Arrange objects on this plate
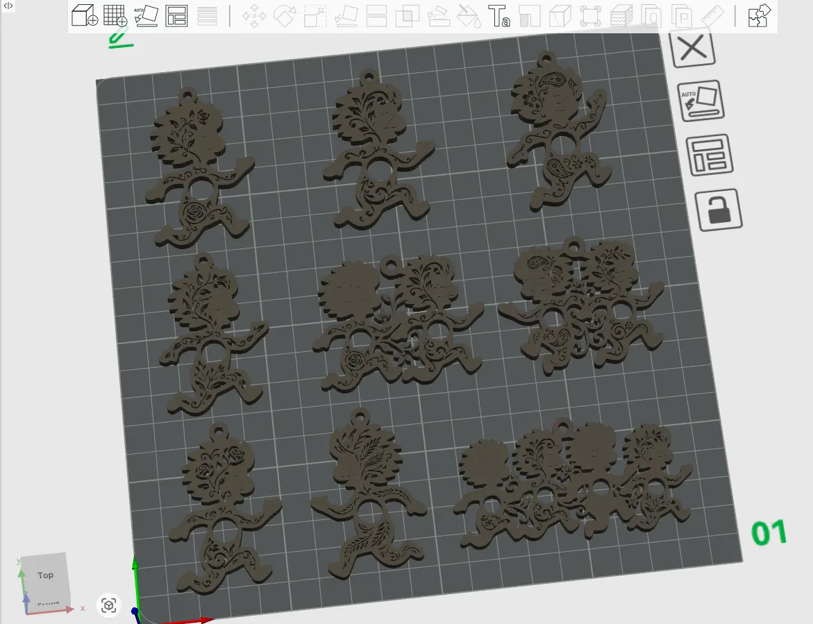Image resolution: width=813 pixels, height=624 pixels. tap(710, 155)
